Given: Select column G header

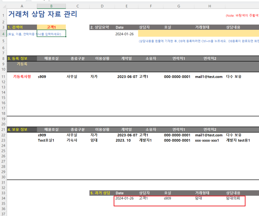Looking at the screenshot, I should click(179, 6).
